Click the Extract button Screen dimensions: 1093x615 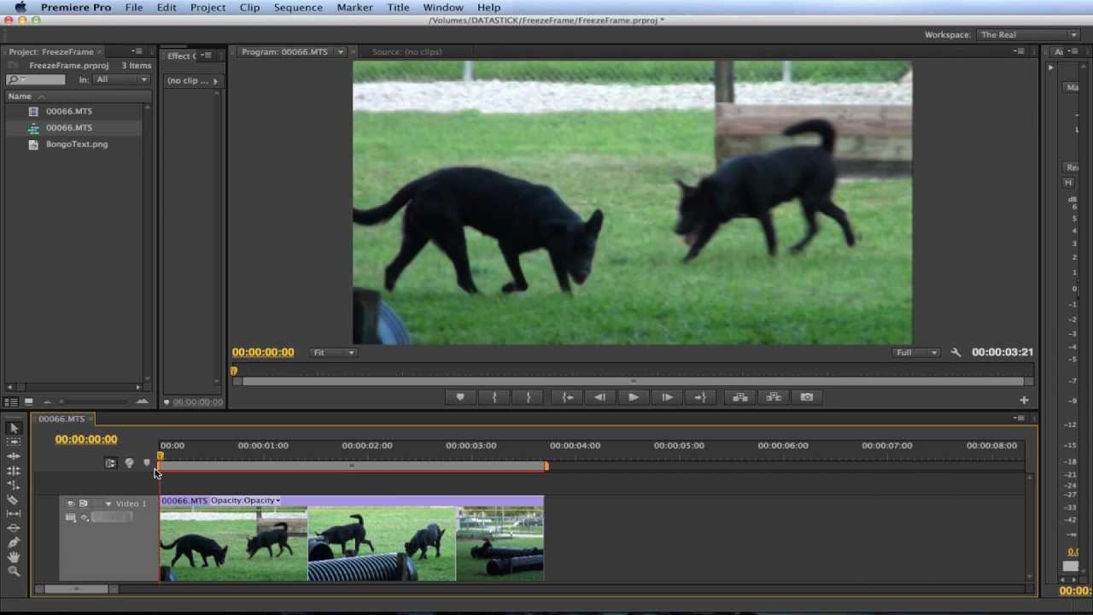[x=774, y=397]
